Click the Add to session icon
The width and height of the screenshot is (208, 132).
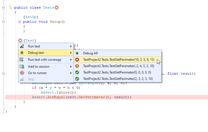(x=22, y=67)
